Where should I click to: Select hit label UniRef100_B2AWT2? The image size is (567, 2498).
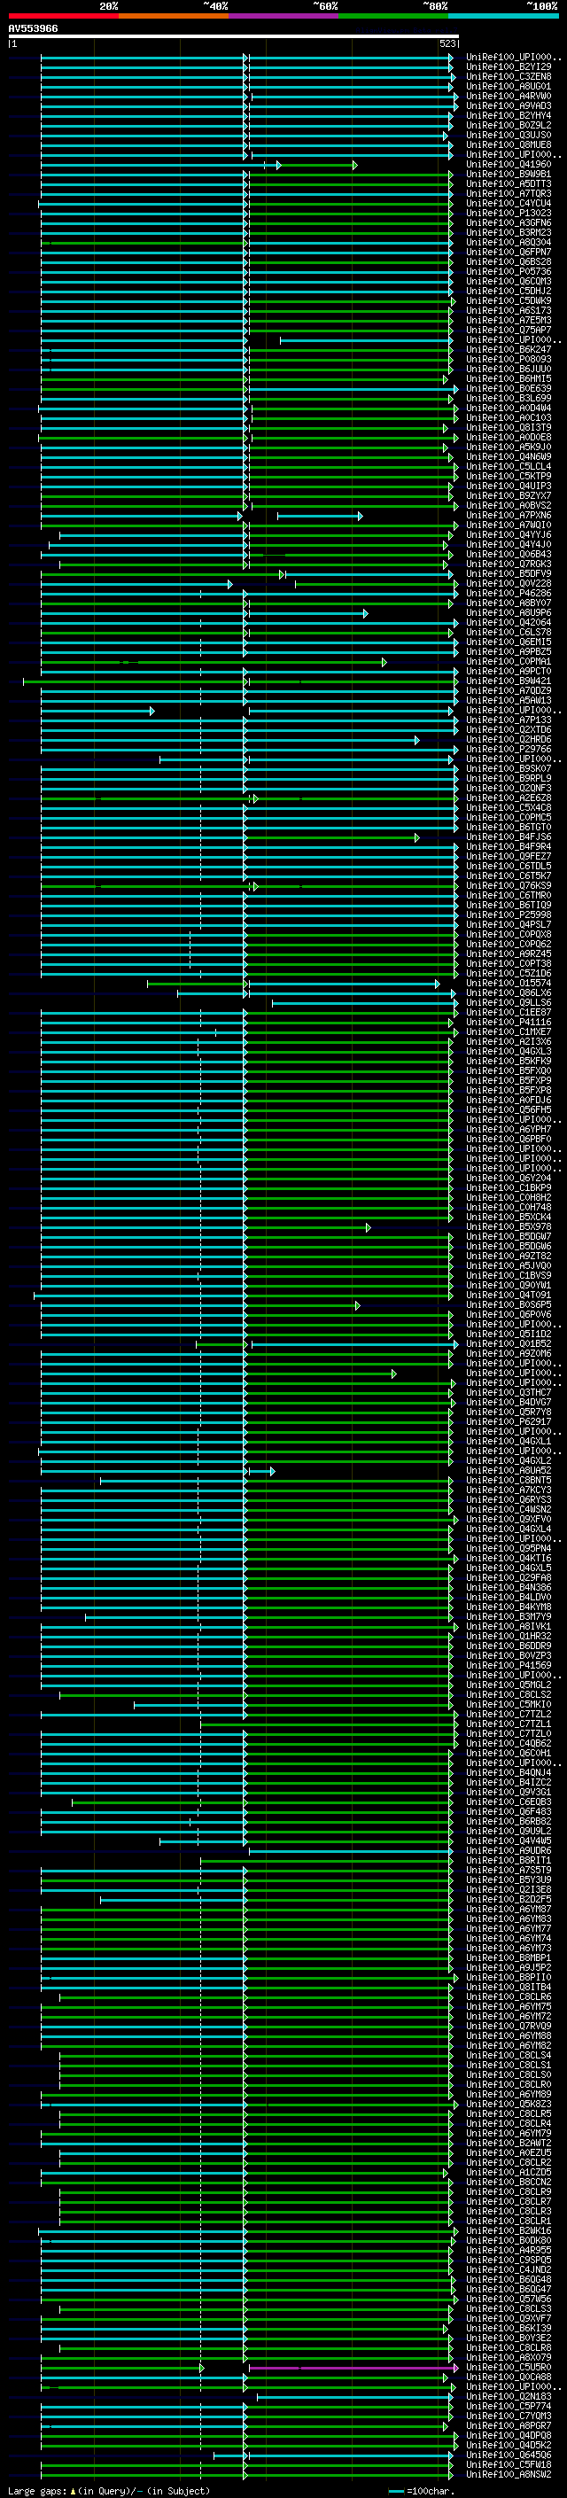(x=509, y=2143)
